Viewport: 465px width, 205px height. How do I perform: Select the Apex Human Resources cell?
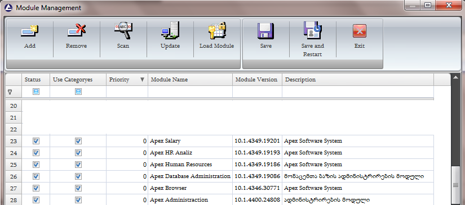[190, 165]
